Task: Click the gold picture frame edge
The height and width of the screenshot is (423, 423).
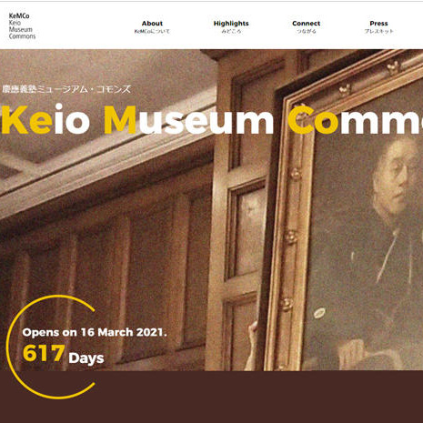Action: pos(288,227)
